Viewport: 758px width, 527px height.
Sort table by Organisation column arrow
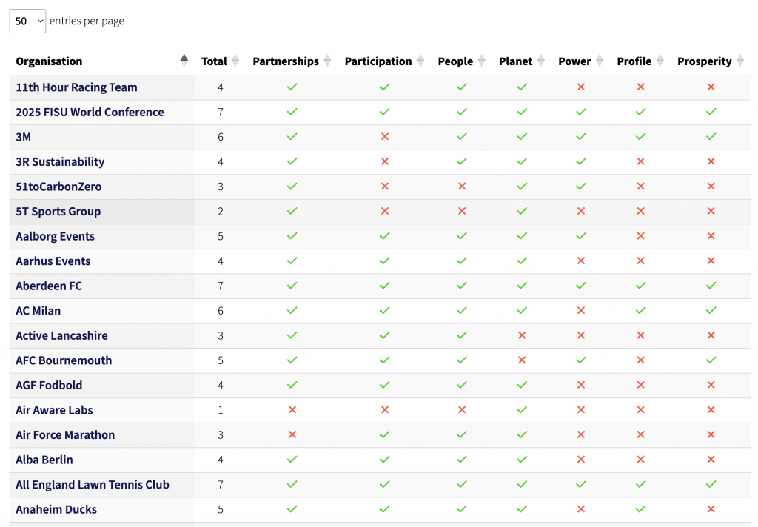(x=184, y=61)
